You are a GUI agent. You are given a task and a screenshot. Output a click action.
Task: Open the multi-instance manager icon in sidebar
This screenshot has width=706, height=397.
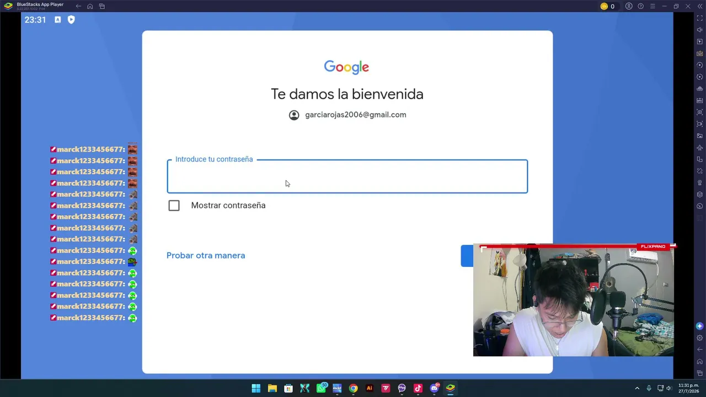coord(700,89)
